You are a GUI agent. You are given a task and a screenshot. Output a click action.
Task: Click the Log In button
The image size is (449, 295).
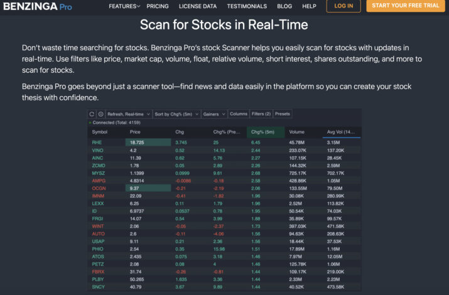(344, 6)
